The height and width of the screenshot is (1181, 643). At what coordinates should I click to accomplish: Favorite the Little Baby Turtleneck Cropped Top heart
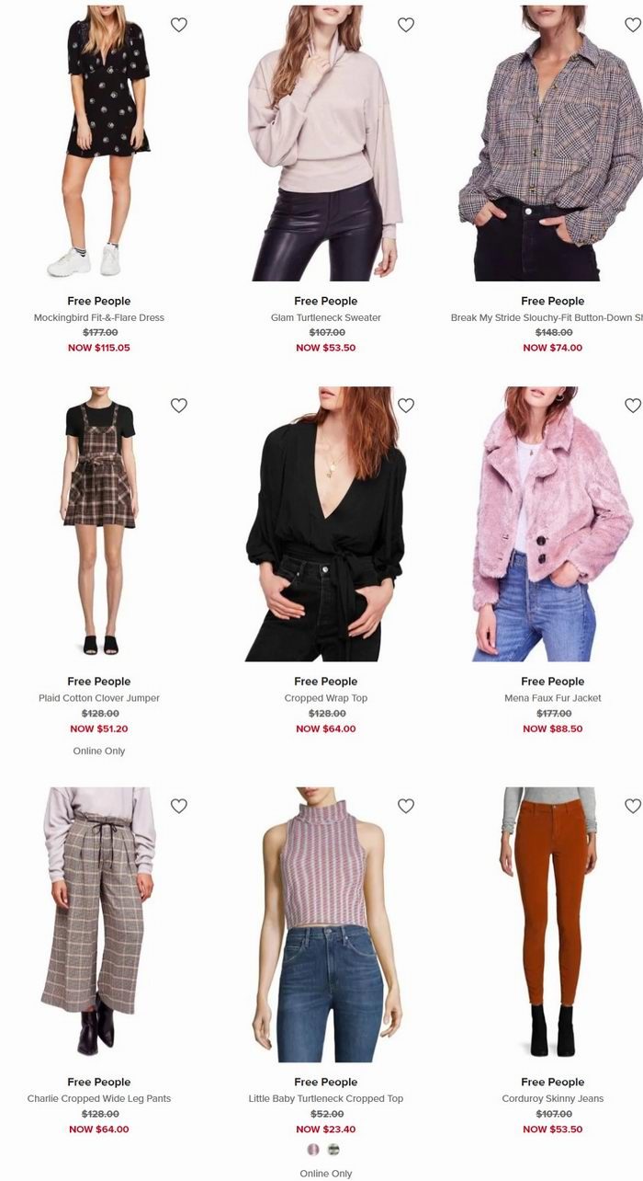tap(406, 806)
